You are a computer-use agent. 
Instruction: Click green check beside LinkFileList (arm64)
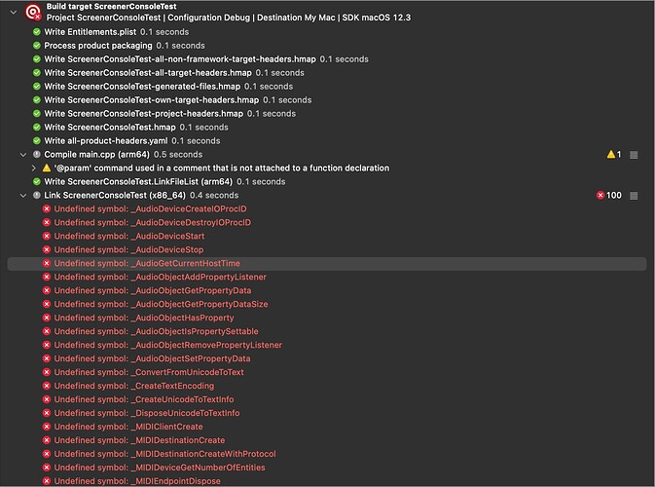(37, 181)
